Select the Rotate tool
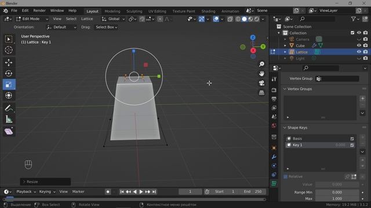The image size is (371, 208). click(x=9, y=73)
